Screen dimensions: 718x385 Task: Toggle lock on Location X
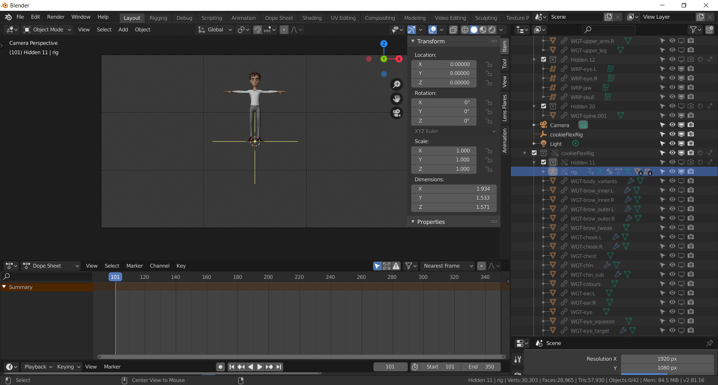(489, 64)
